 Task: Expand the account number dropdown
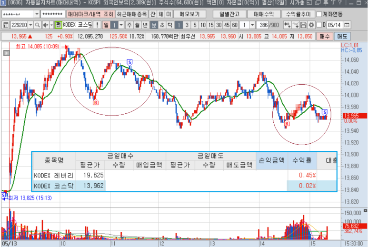point(36,14)
